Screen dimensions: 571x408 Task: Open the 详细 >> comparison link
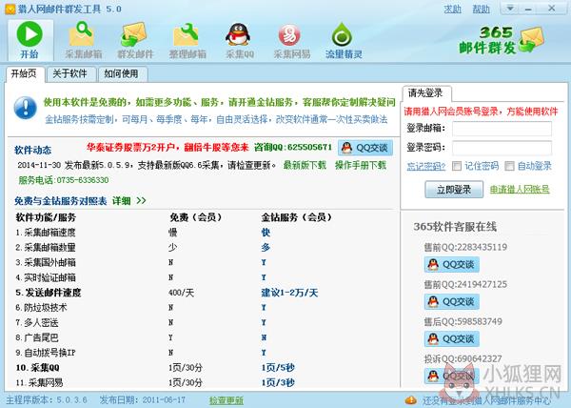coord(128,200)
